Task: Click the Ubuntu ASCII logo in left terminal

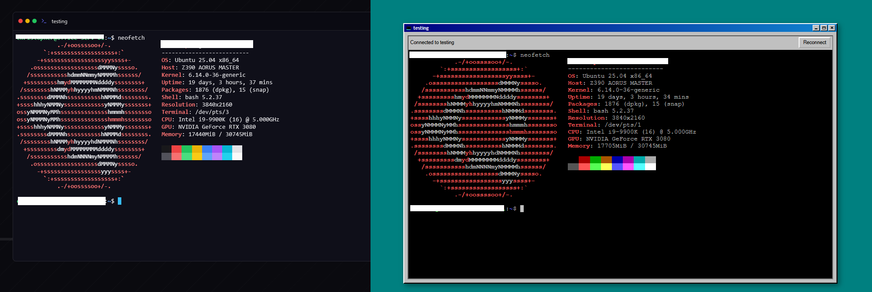Action: tap(84, 116)
